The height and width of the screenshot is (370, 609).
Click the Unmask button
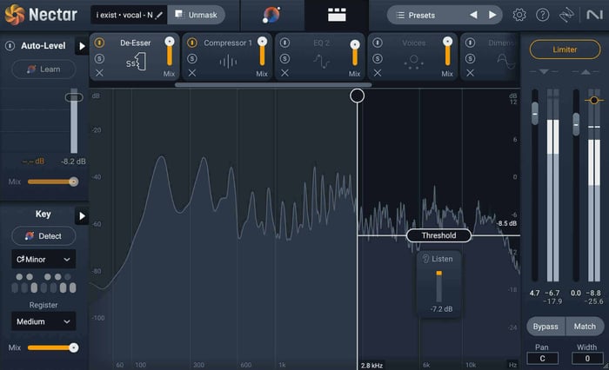click(196, 15)
